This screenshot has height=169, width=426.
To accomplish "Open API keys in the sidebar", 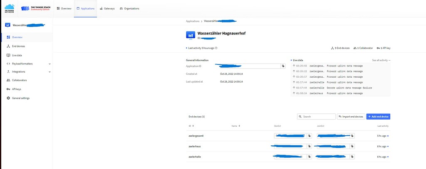I will coord(16,89).
